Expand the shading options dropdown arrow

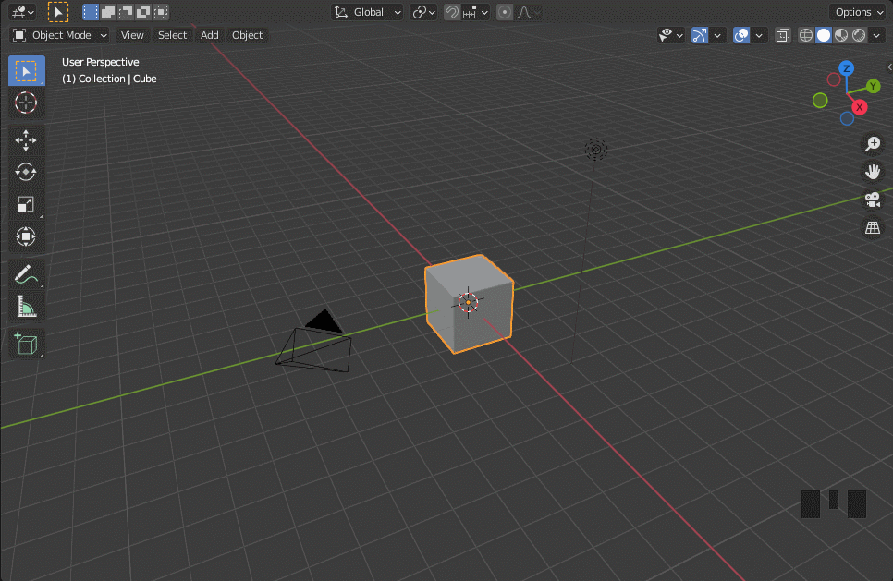click(876, 35)
